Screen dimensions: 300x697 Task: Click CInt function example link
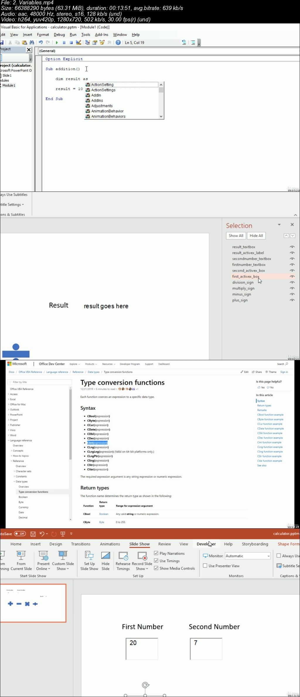click(269, 443)
